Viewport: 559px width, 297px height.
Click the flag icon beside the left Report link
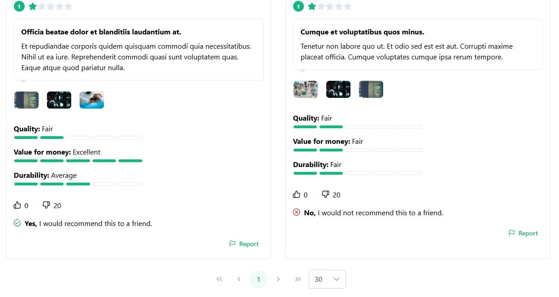232,243
